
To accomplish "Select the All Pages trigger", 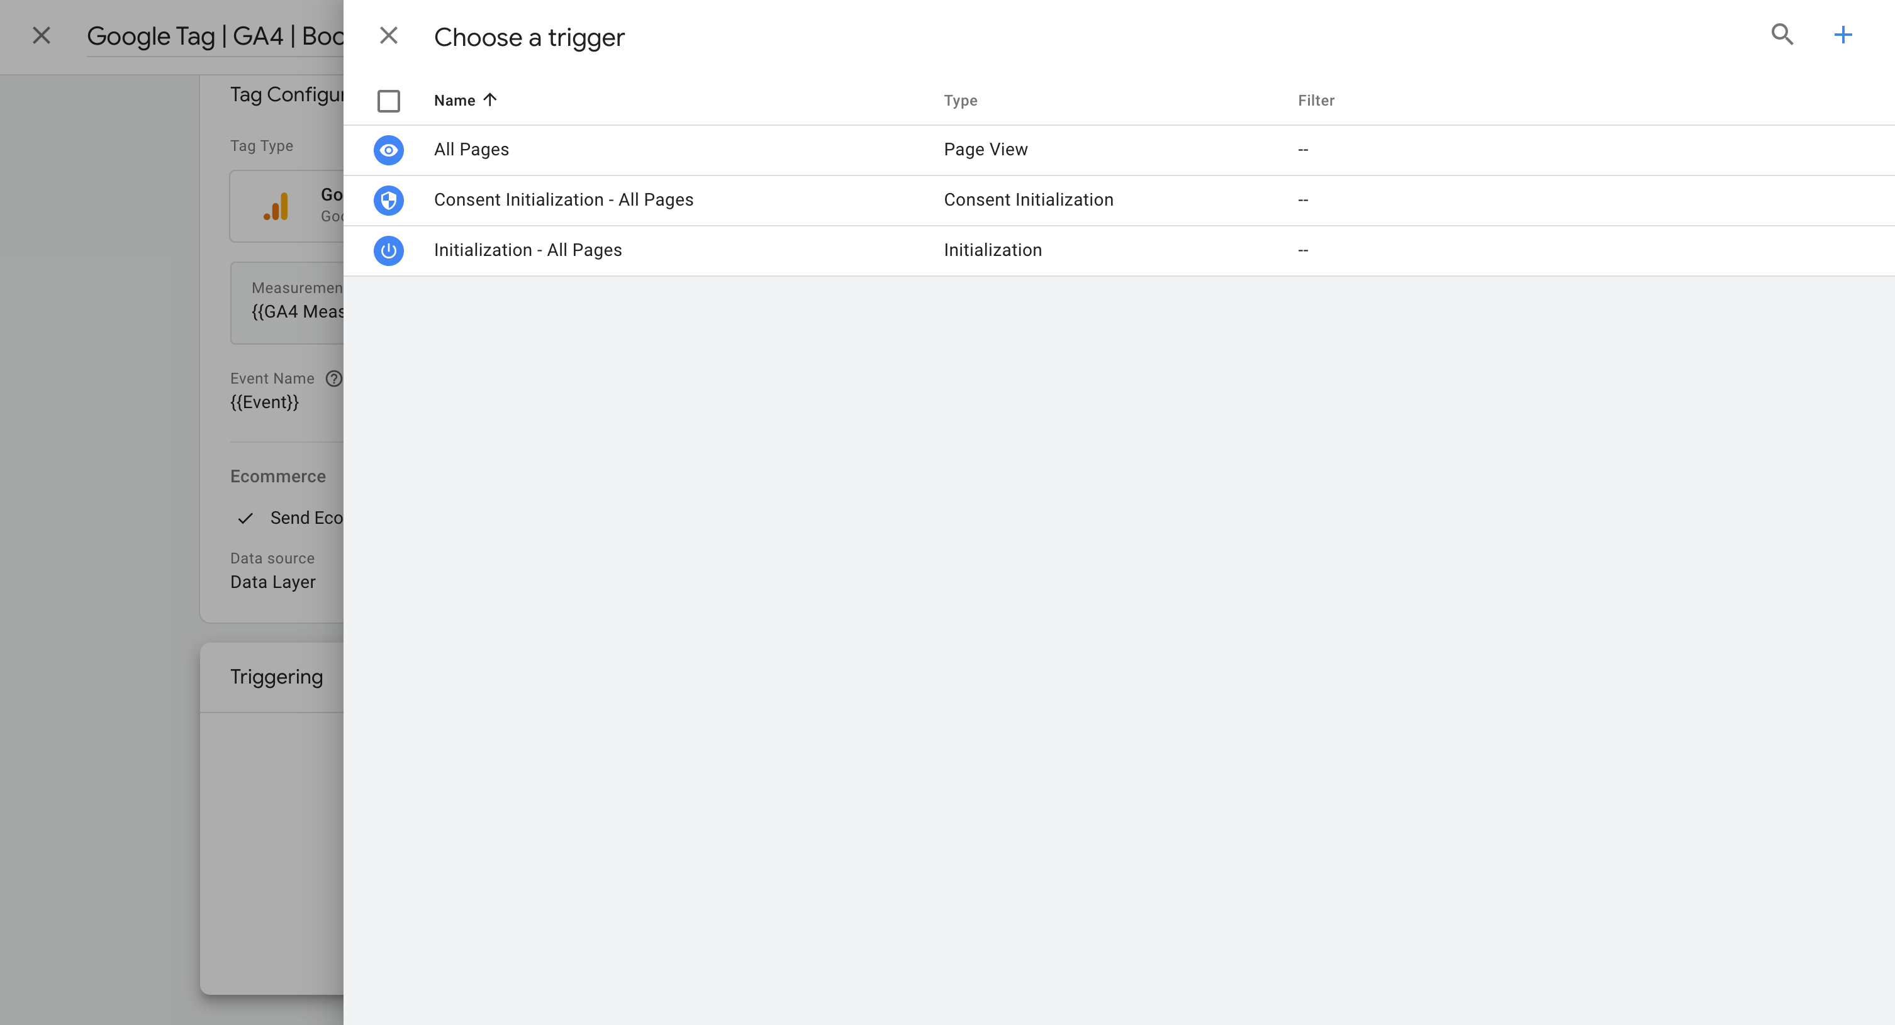I will point(1119,150).
